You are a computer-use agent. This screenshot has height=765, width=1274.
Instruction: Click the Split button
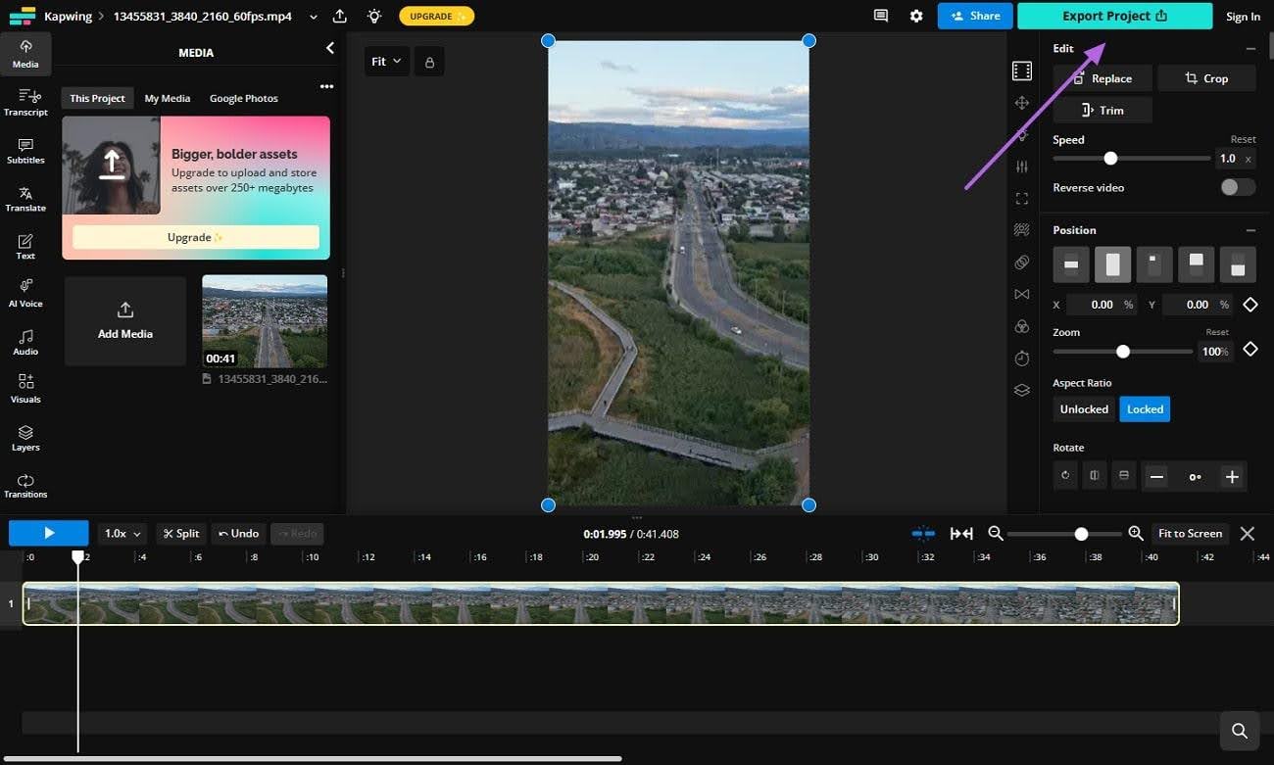(181, 534)
